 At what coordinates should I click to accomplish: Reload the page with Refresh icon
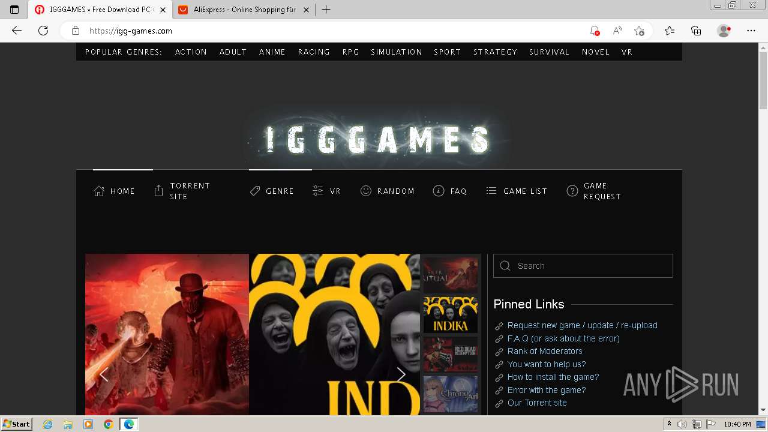[43, 31]
